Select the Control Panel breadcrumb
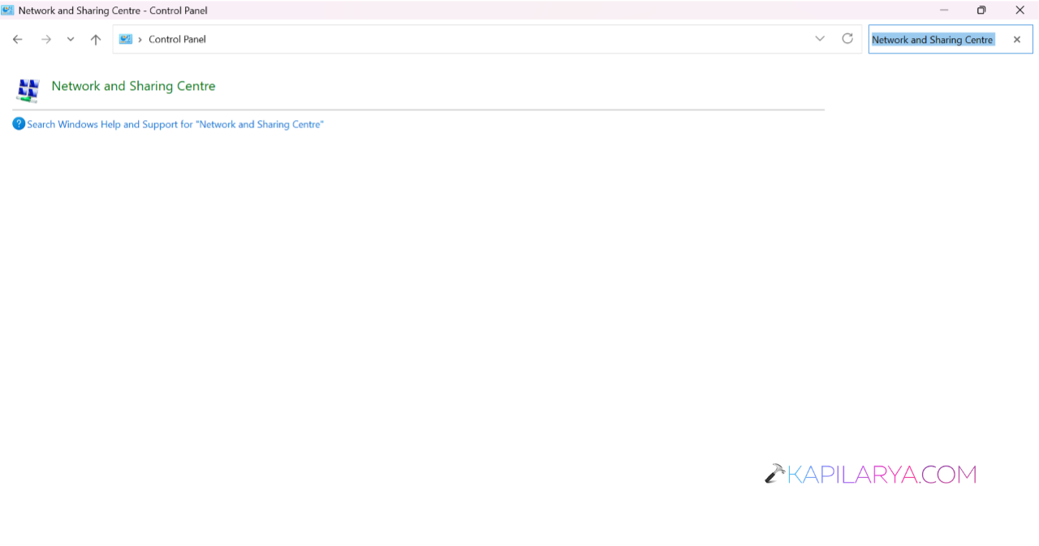 coord(177,39)
